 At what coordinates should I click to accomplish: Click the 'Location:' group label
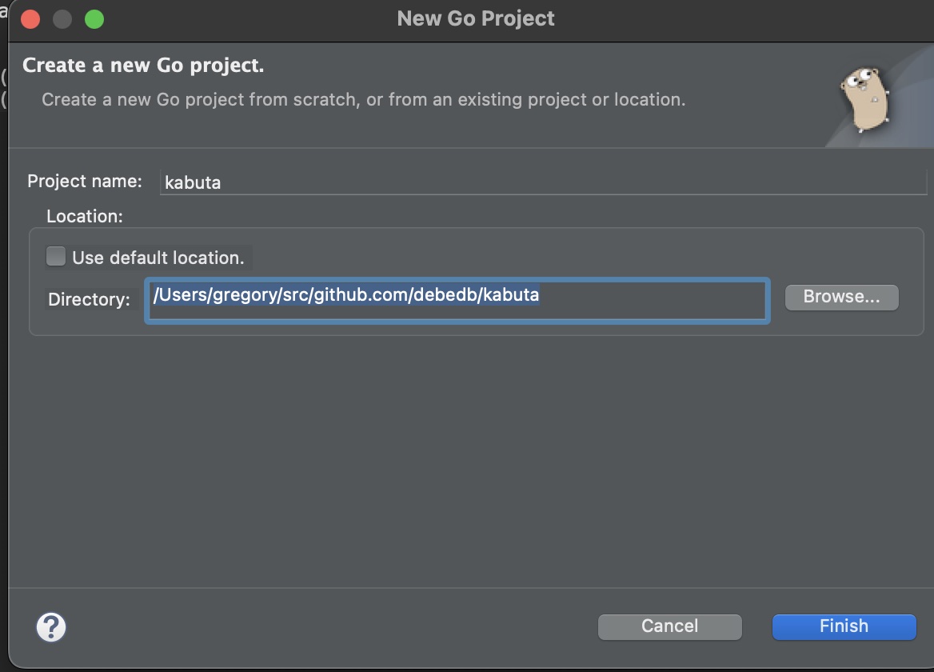point(85,216)
